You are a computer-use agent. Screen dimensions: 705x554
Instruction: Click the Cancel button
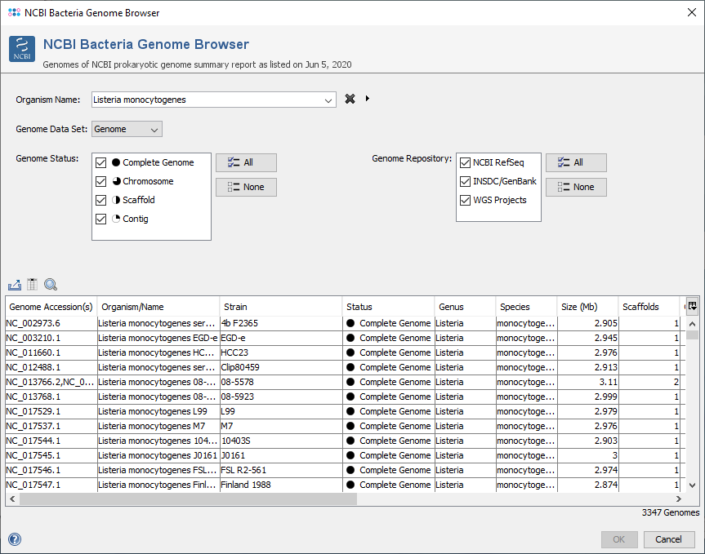pos(669,539)
